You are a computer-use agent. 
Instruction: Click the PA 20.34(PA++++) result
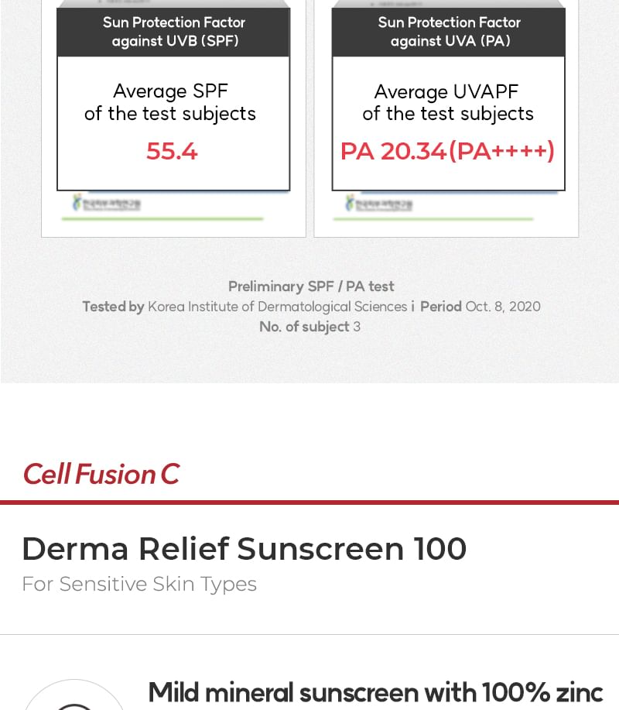click(447, 151)
